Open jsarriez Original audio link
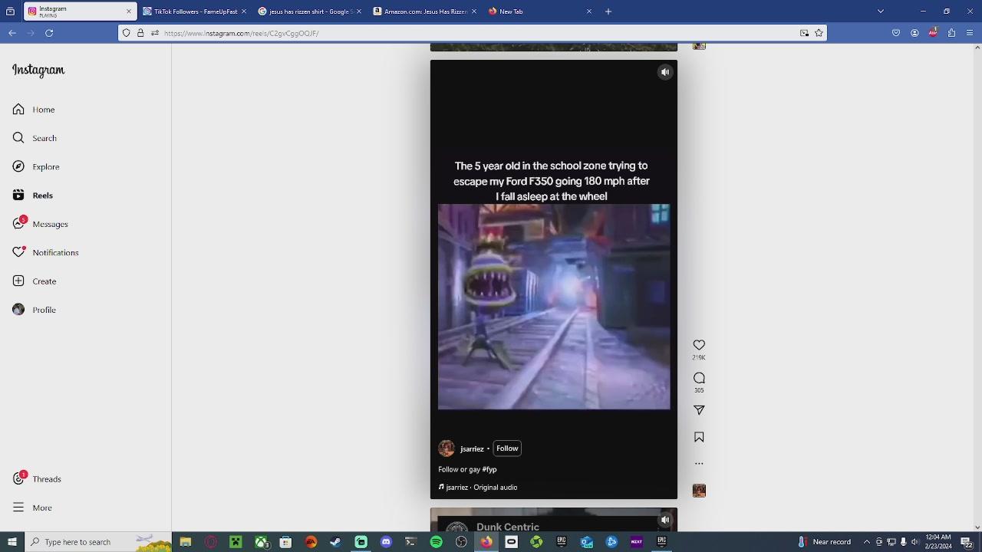This screenshot has width=982, height=552. [x=478, y=488]
